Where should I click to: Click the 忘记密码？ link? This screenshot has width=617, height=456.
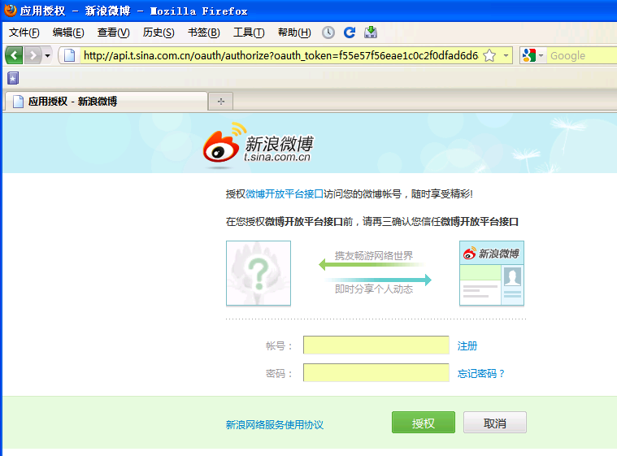481,373
